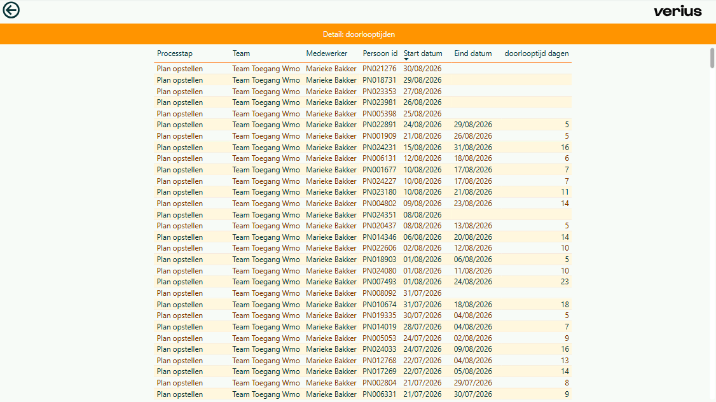
Task: Click Start datum 06/08/2026 cell
Action: [x=422, y=237]
